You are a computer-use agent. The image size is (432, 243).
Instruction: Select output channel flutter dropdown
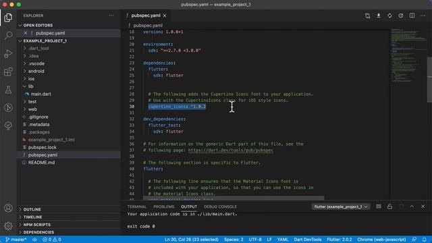point(341,207)
